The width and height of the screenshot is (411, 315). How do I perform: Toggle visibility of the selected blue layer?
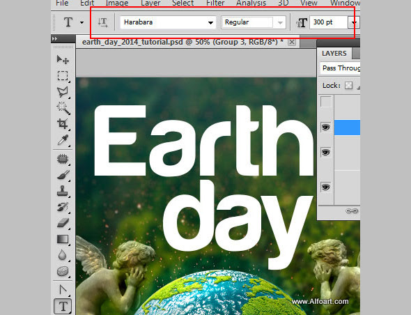click(325, 128)
